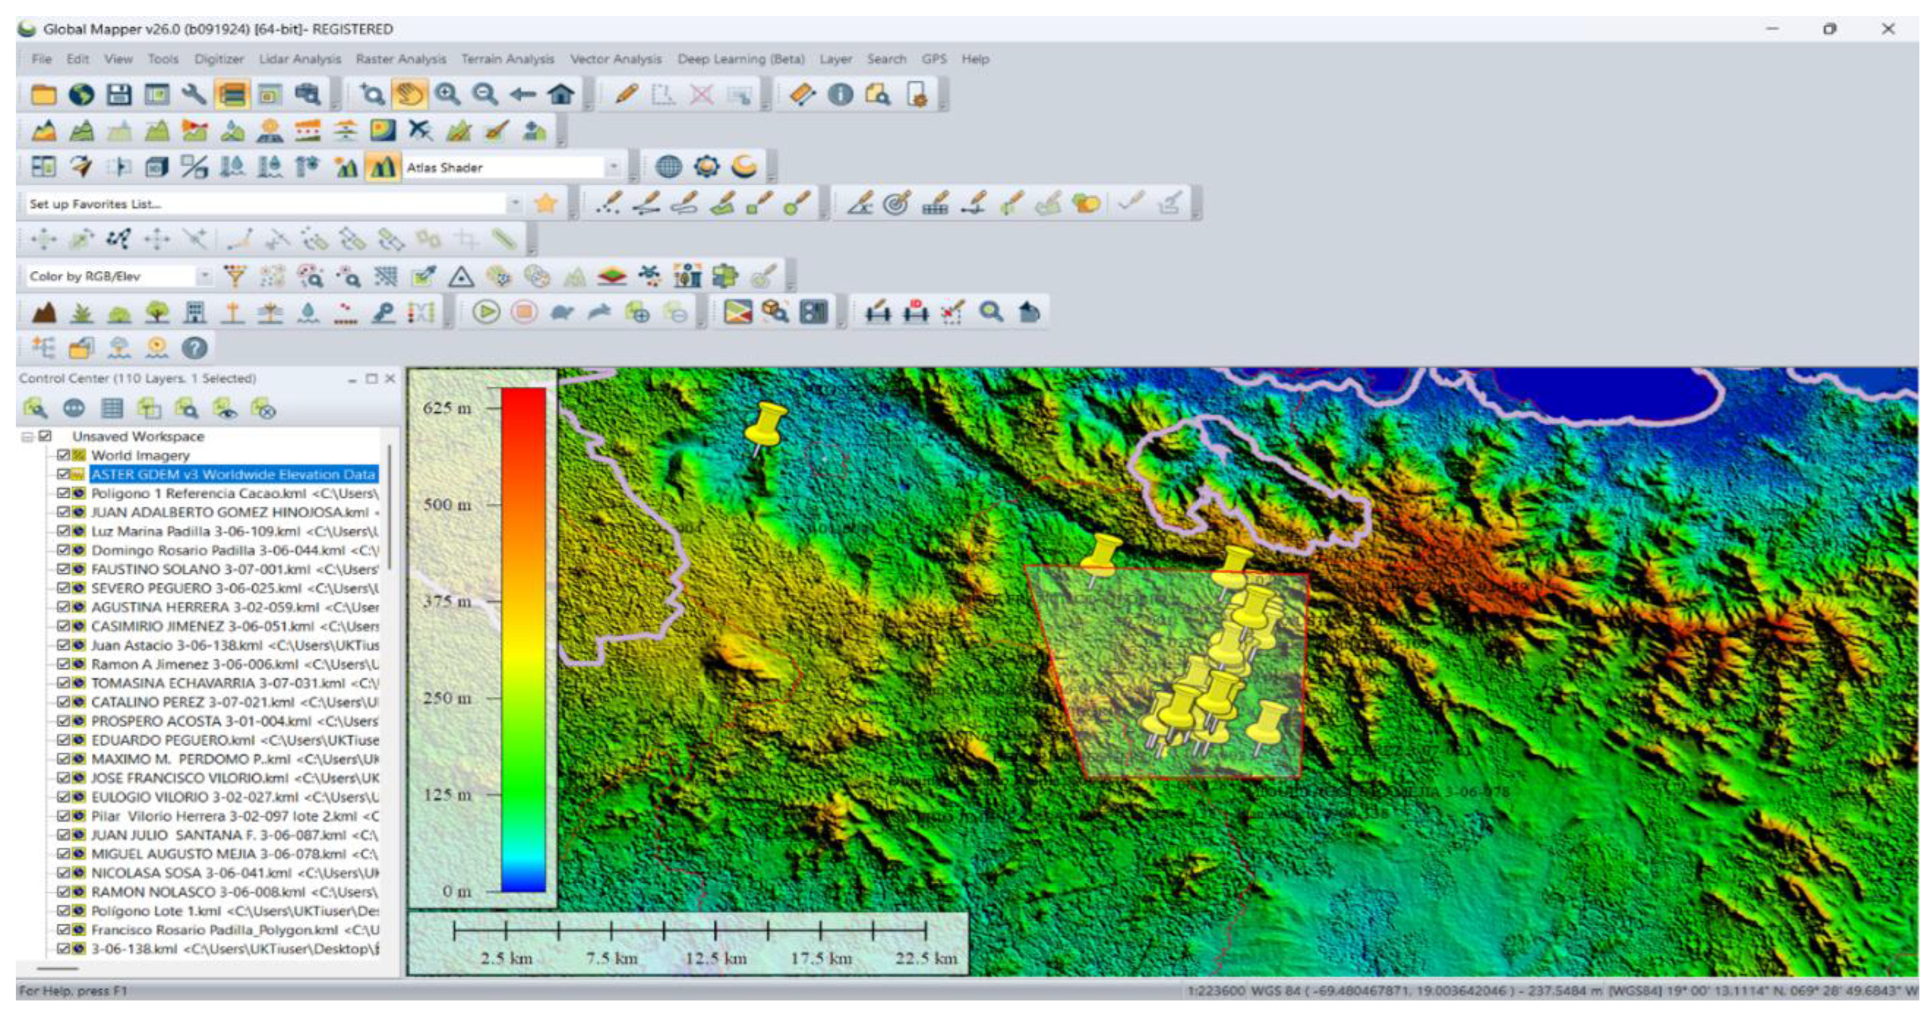Click the blue Help question mark icon
1931x1013 pixels.
[195, 348]
